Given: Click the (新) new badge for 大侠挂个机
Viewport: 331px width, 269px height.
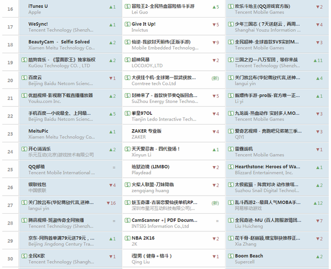Looking at the screenshot, I should pyautogui.click(x=215, y=78).
